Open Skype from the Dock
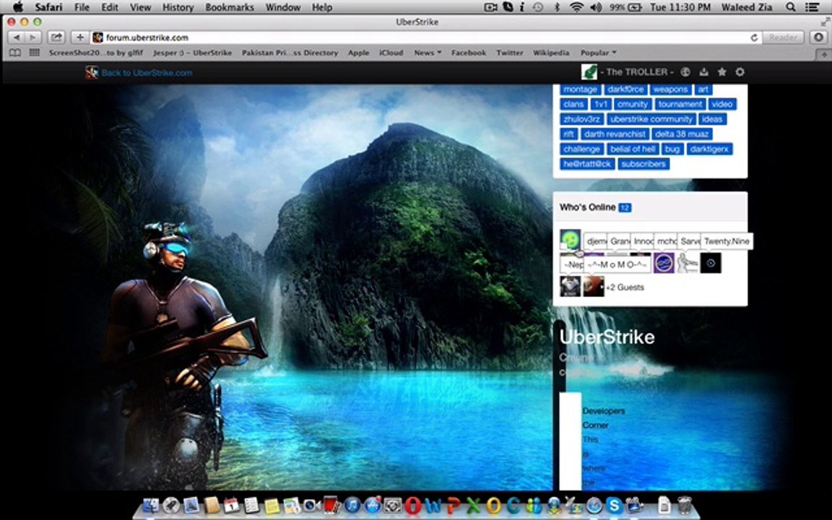This screenshot has height=520, width=832. click(614, 505)
